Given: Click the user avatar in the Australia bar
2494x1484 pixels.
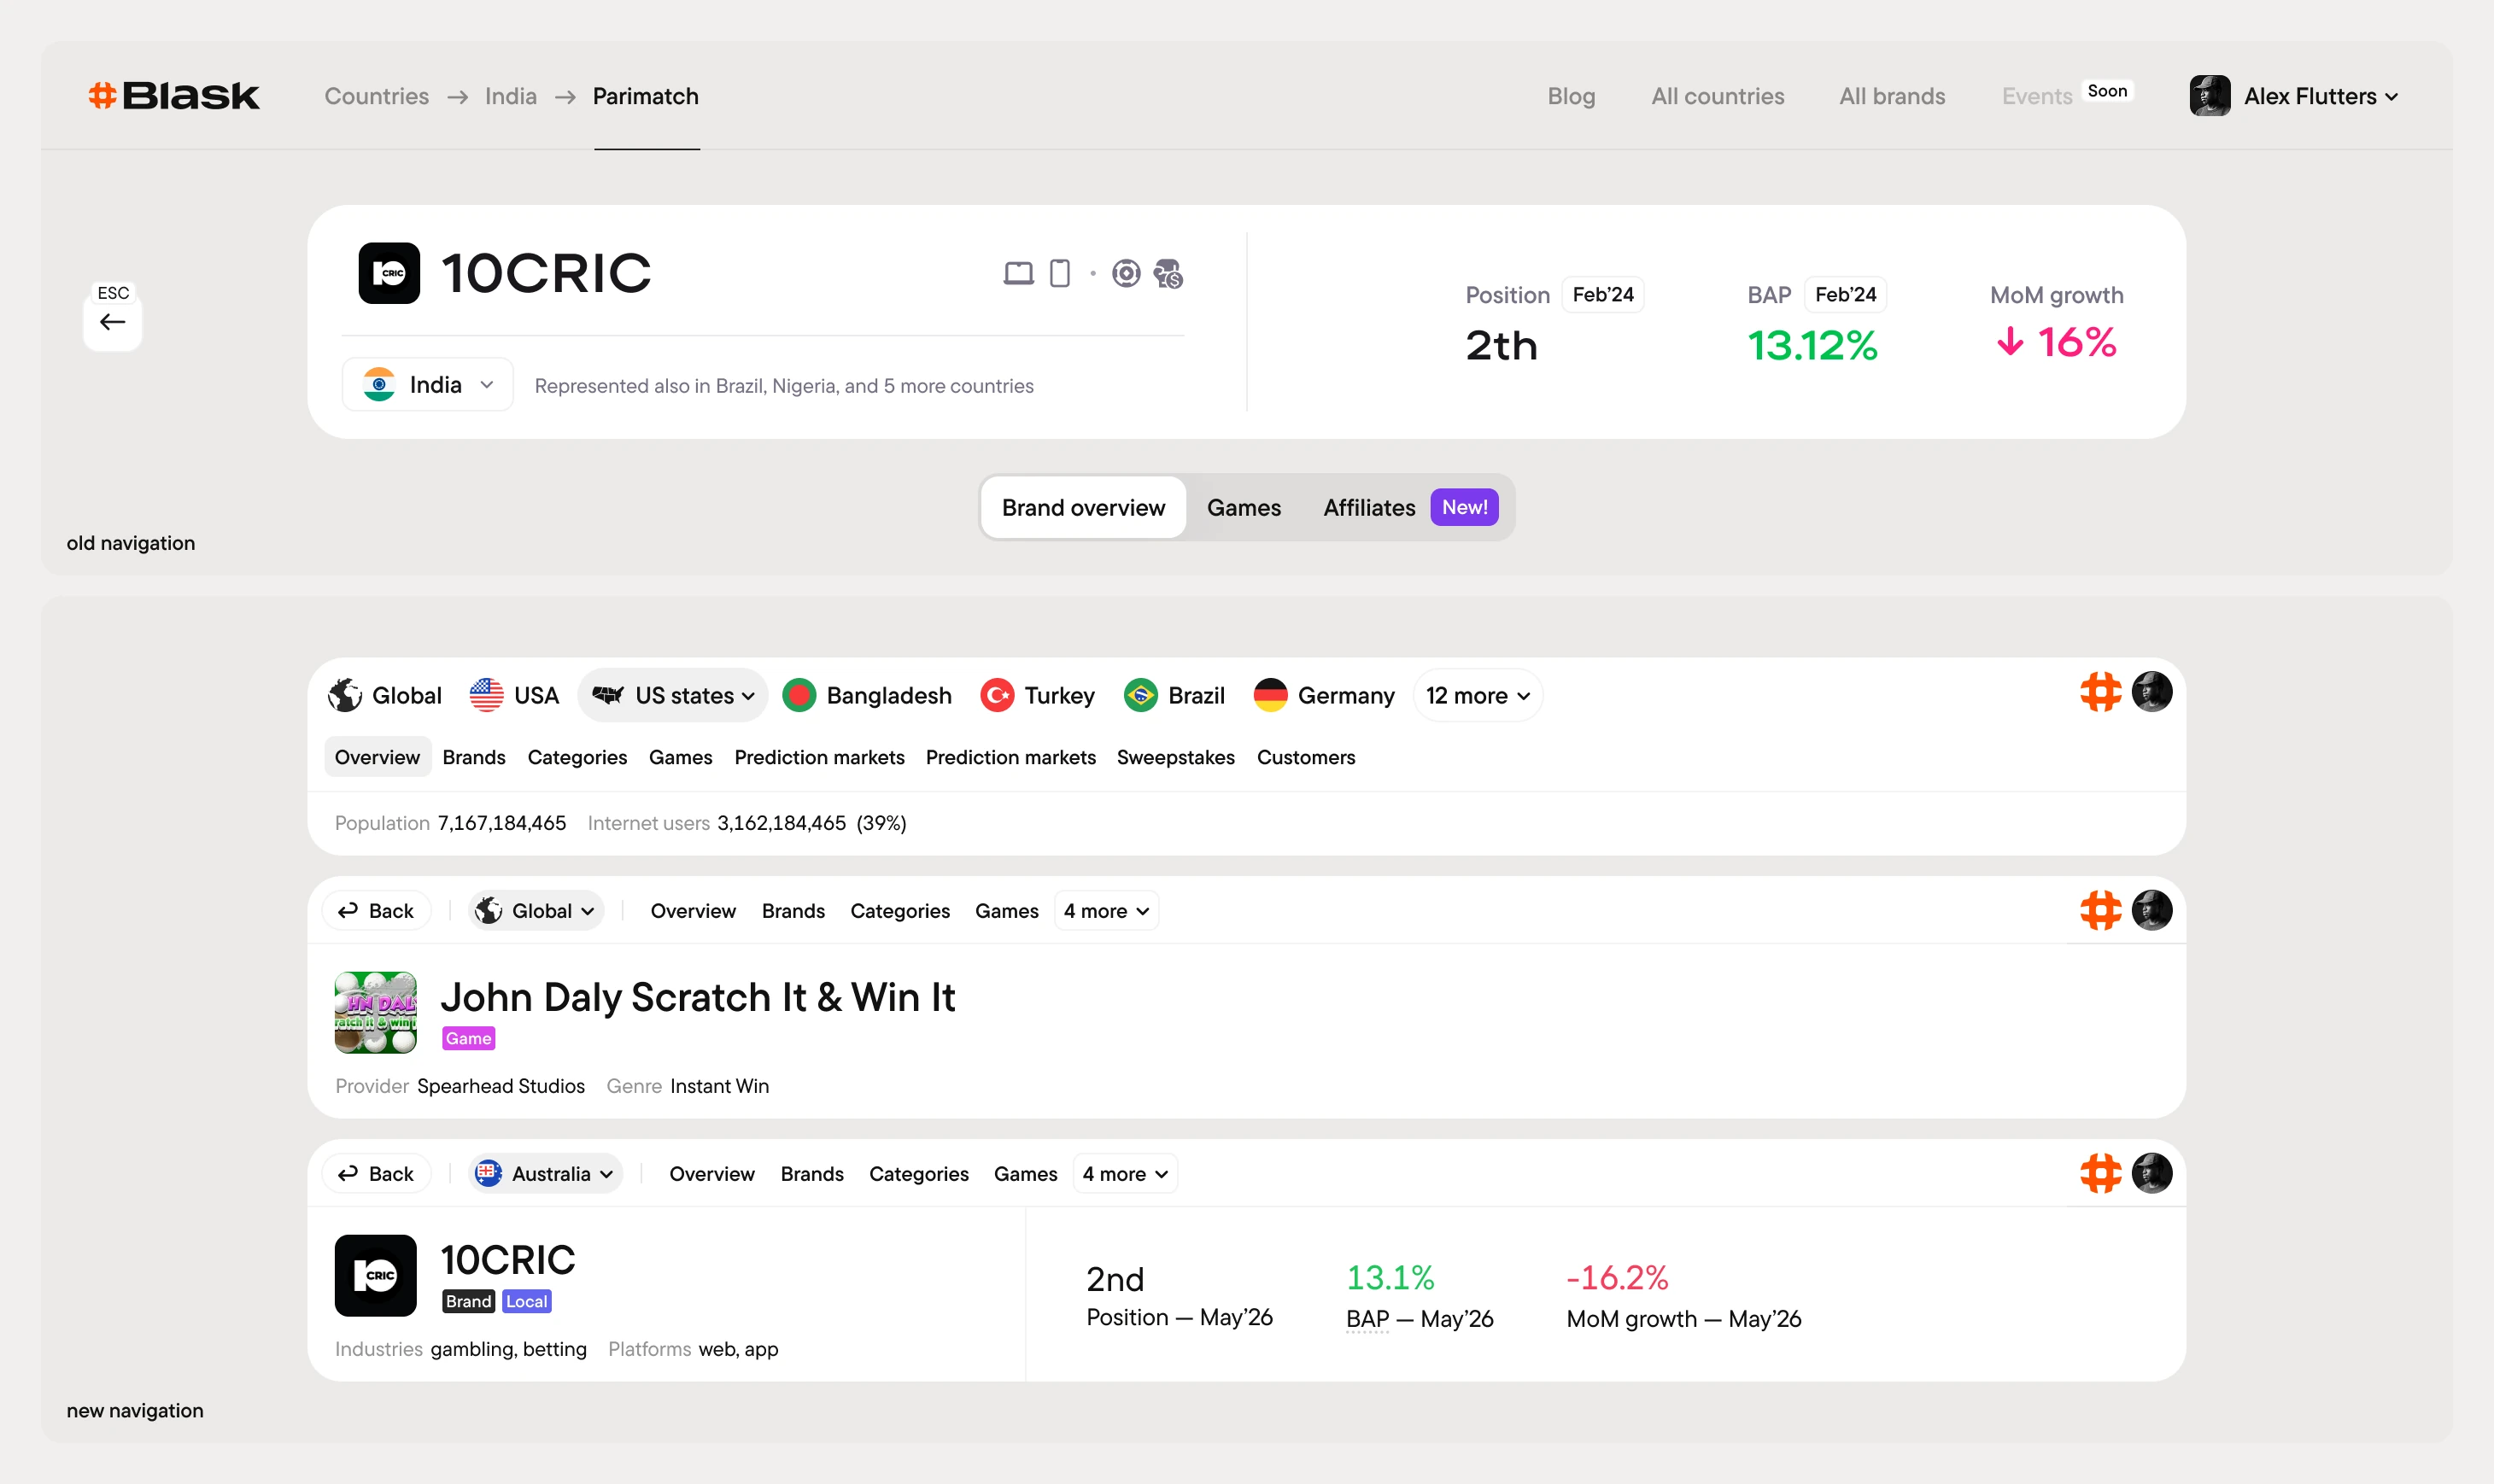Looking at the screenshot, I should 2152,1174.
